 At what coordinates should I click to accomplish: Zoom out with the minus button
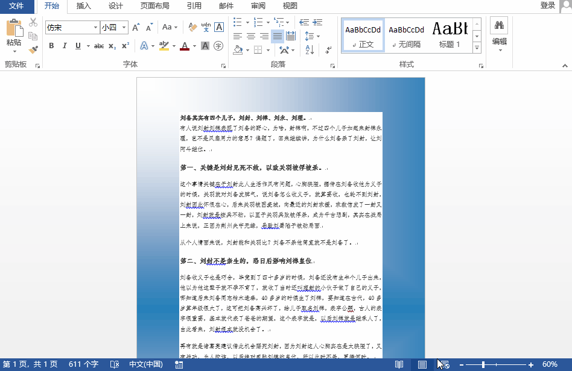[461, 365]
